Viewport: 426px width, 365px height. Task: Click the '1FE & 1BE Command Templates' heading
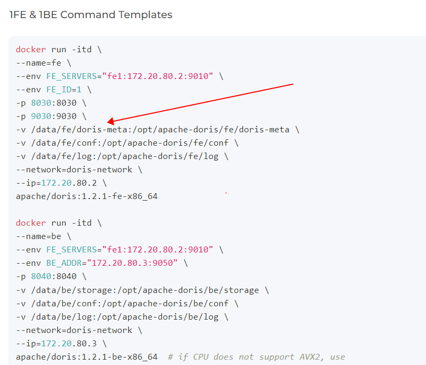(91, 14)
